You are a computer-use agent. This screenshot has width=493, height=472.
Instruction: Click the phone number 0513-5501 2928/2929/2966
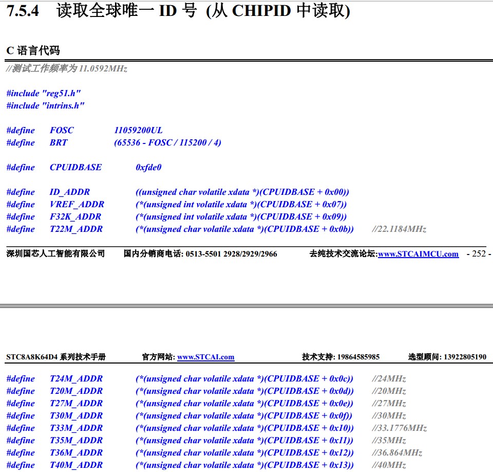(x=231, y=254)
